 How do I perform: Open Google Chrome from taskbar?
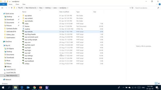34,87
